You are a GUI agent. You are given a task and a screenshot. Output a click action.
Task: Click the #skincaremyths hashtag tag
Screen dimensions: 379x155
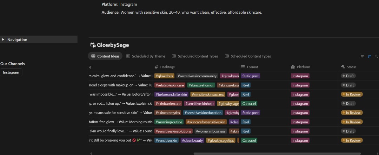click(167, 113)
